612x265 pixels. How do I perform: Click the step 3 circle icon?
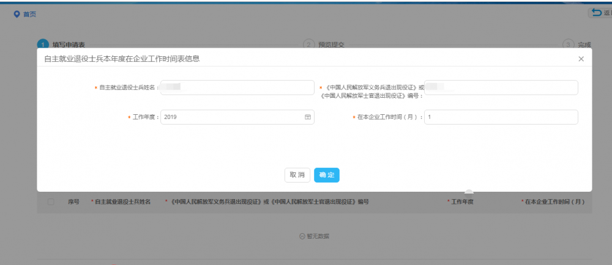coord(567,45)
